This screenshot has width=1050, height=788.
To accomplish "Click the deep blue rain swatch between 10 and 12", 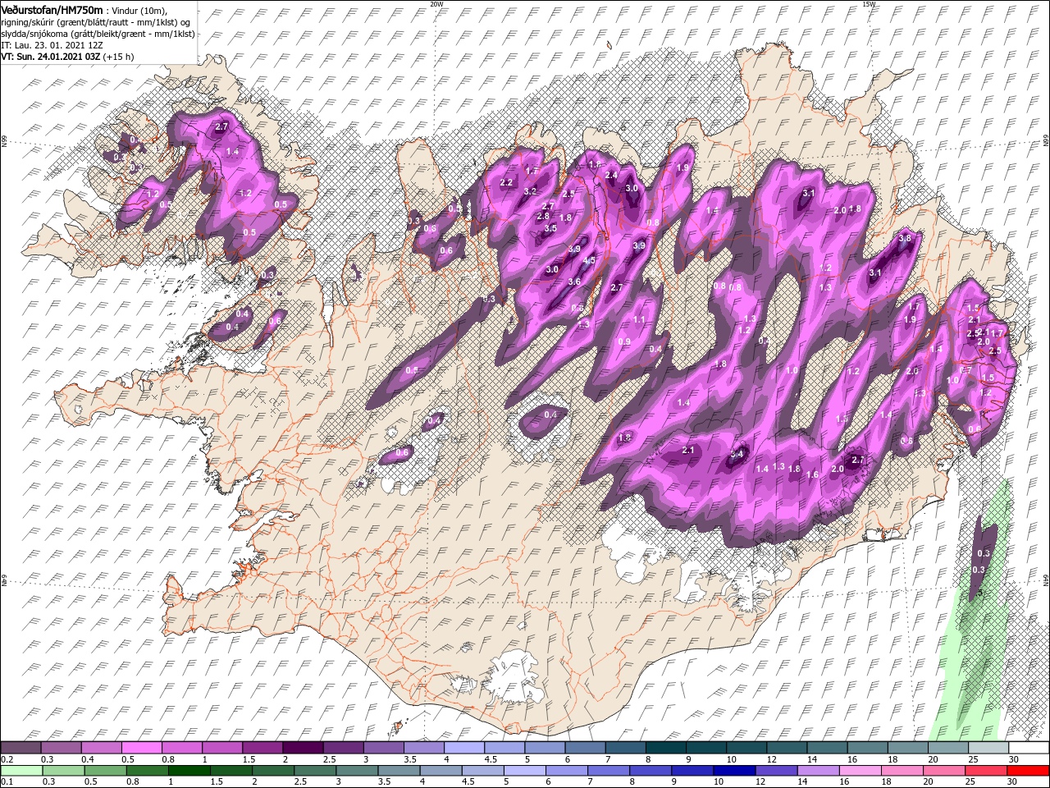I will (x=734, y=770).
